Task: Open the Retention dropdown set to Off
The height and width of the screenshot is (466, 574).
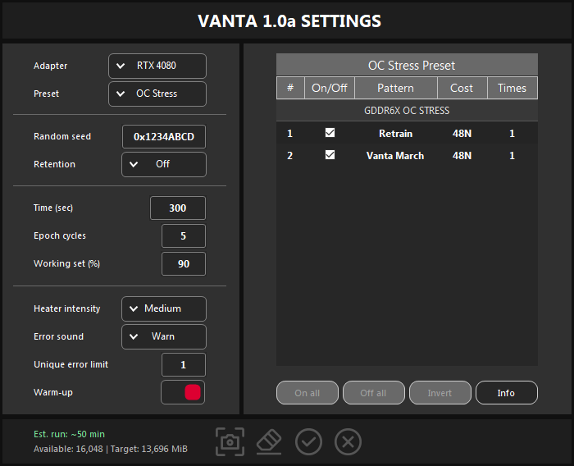Action: pyautogui.click(x=164, y=164)
